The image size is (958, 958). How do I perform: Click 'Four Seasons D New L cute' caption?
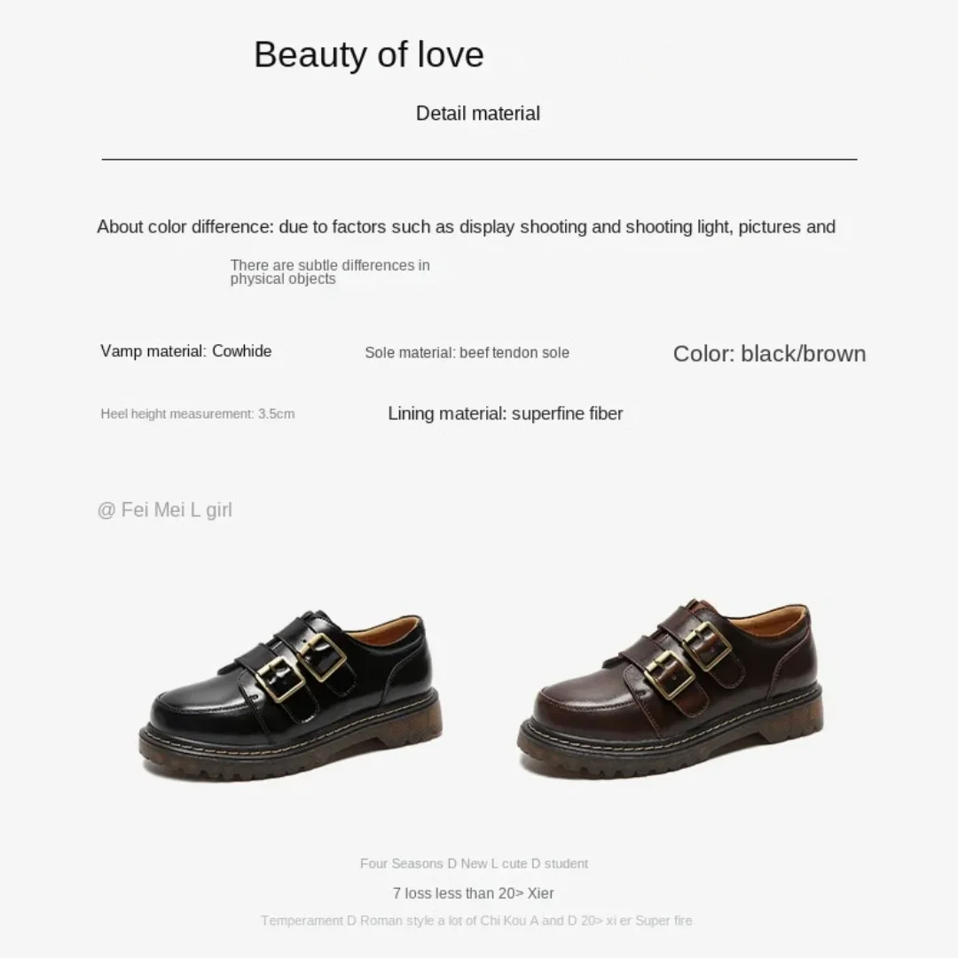pos(474,863)
